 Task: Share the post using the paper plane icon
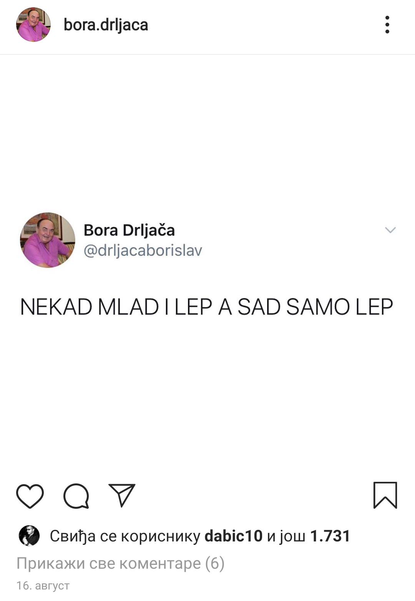tap(122, 495)
